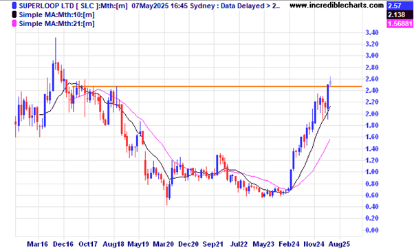Click the 3.00 price axis label

(x=372, y=56)
